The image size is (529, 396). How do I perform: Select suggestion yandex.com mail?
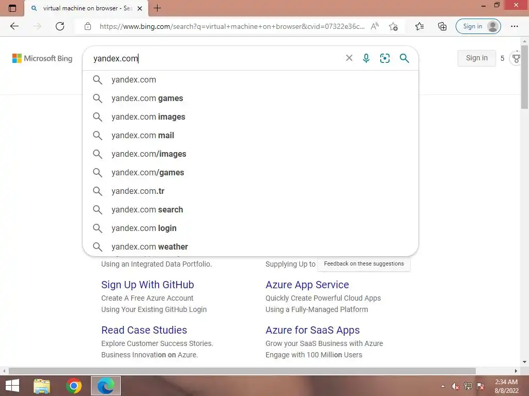click(x=251, y=136)
